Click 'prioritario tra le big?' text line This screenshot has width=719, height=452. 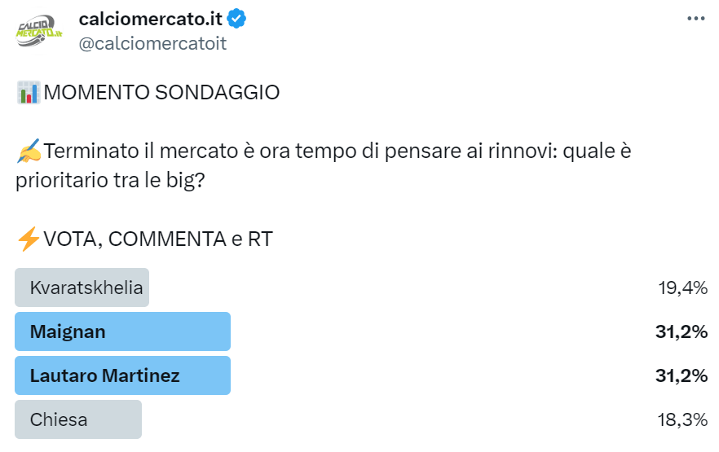pyautogui.click(x=109, y=181)
